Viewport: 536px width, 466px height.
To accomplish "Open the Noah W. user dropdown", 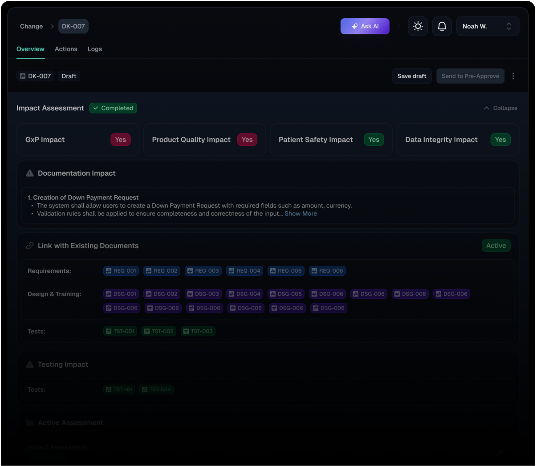I will [487, 26].
